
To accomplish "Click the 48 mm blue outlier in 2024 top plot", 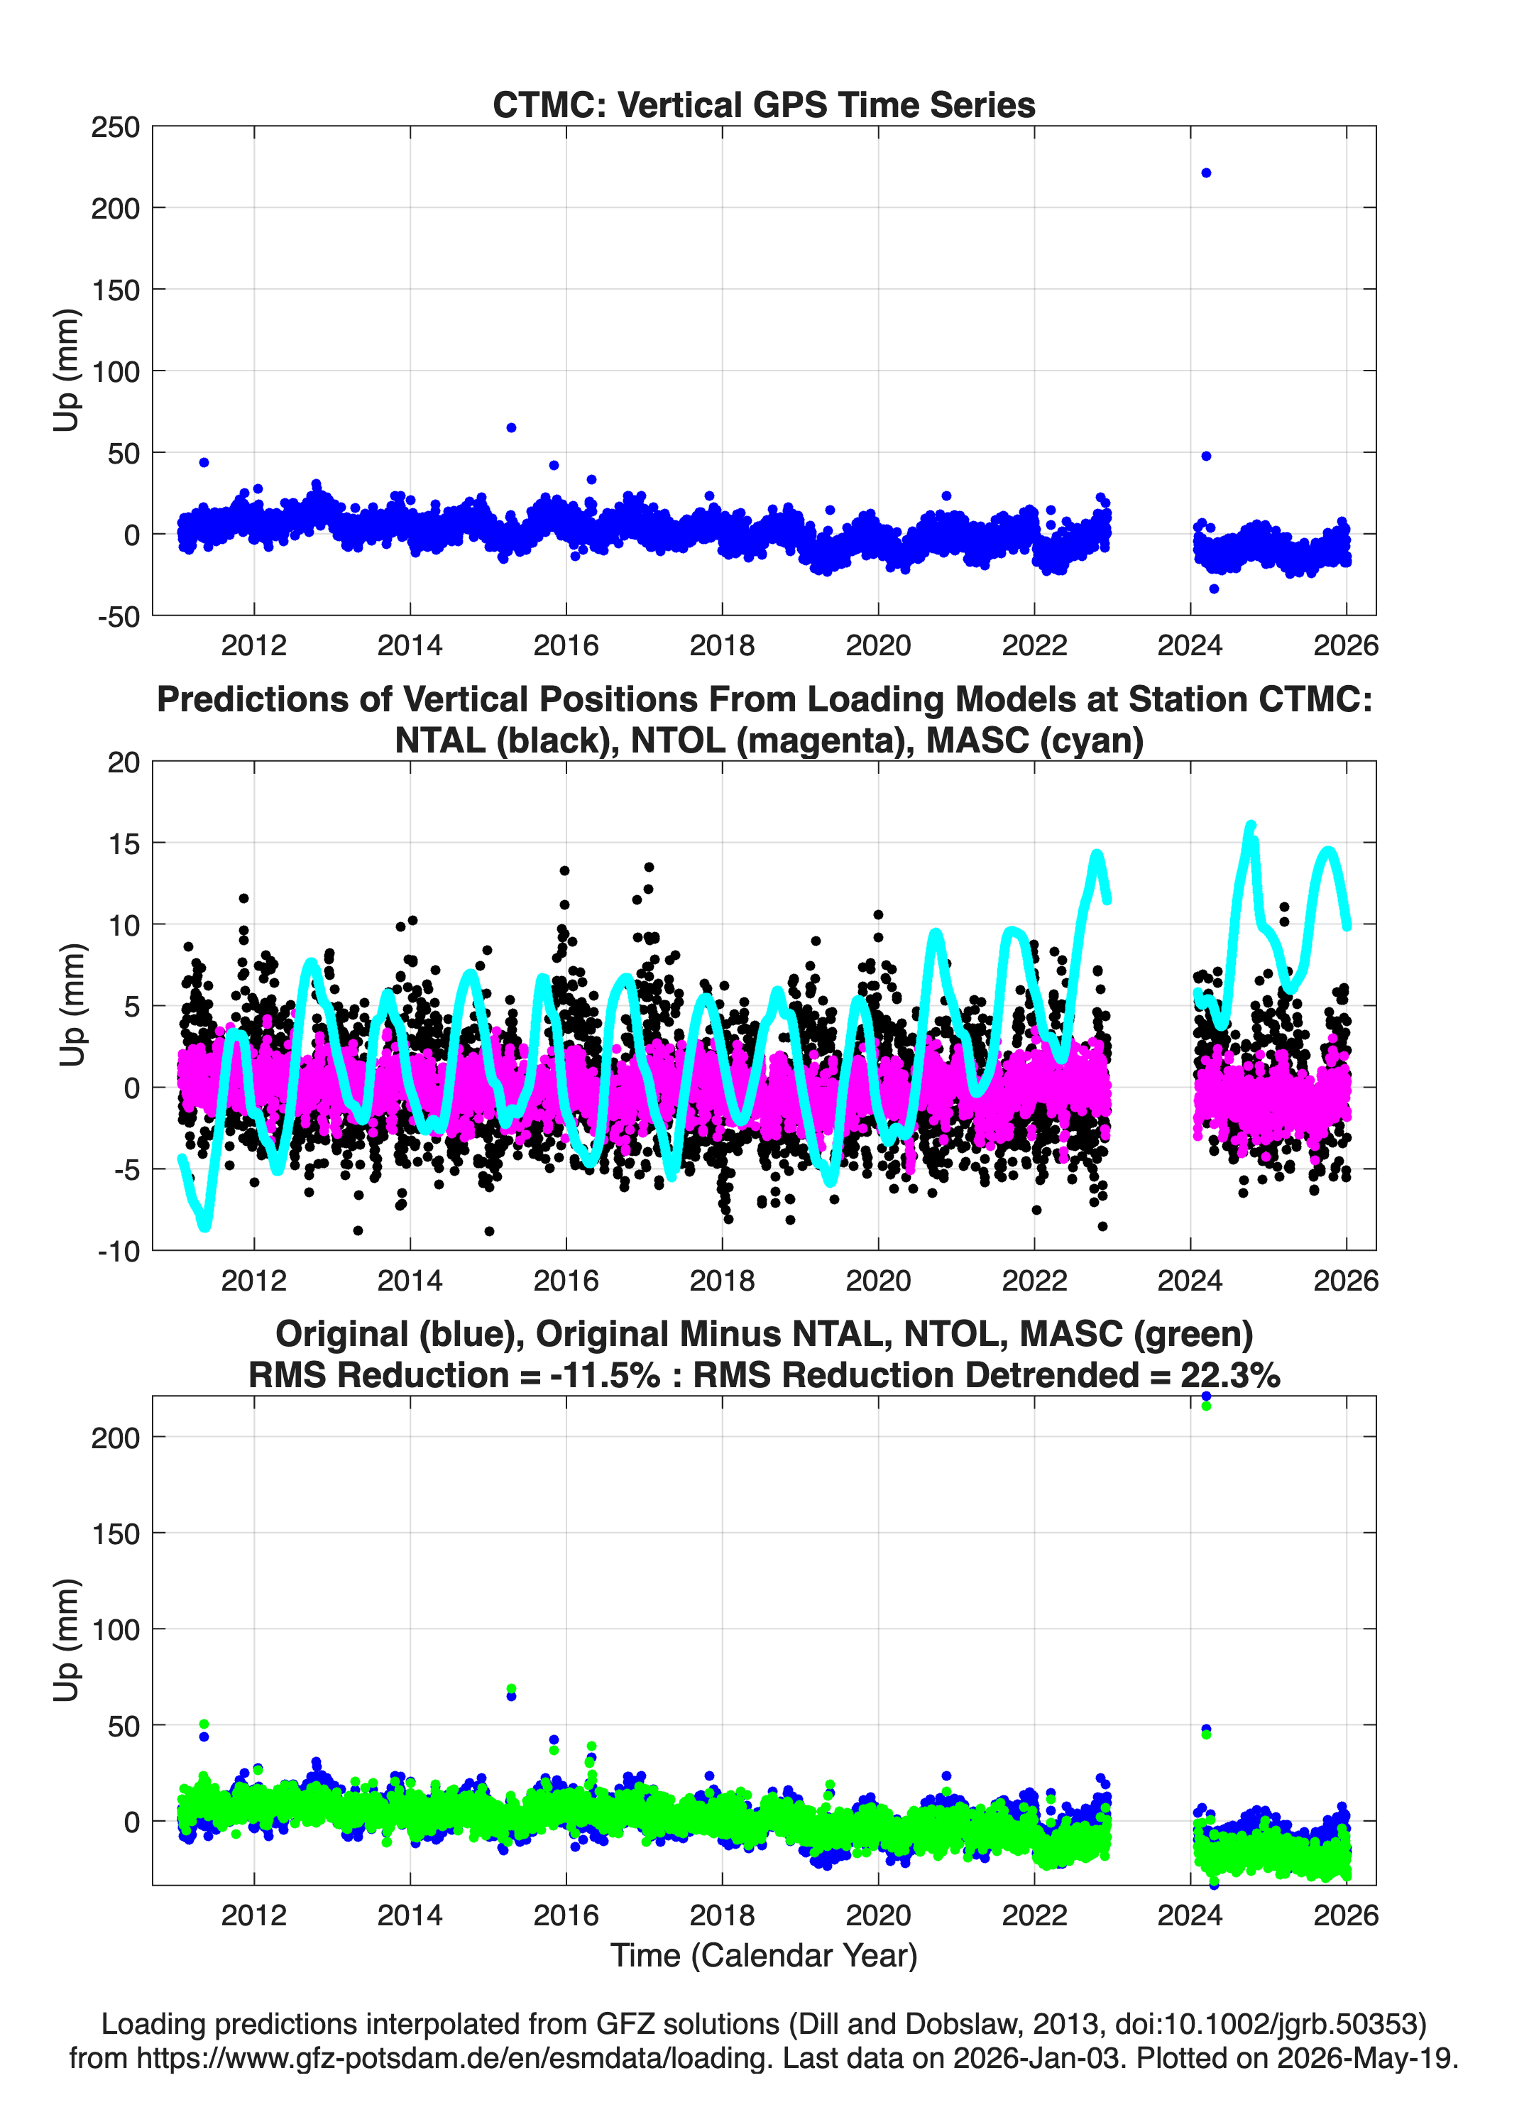I will click(1205, 456).
